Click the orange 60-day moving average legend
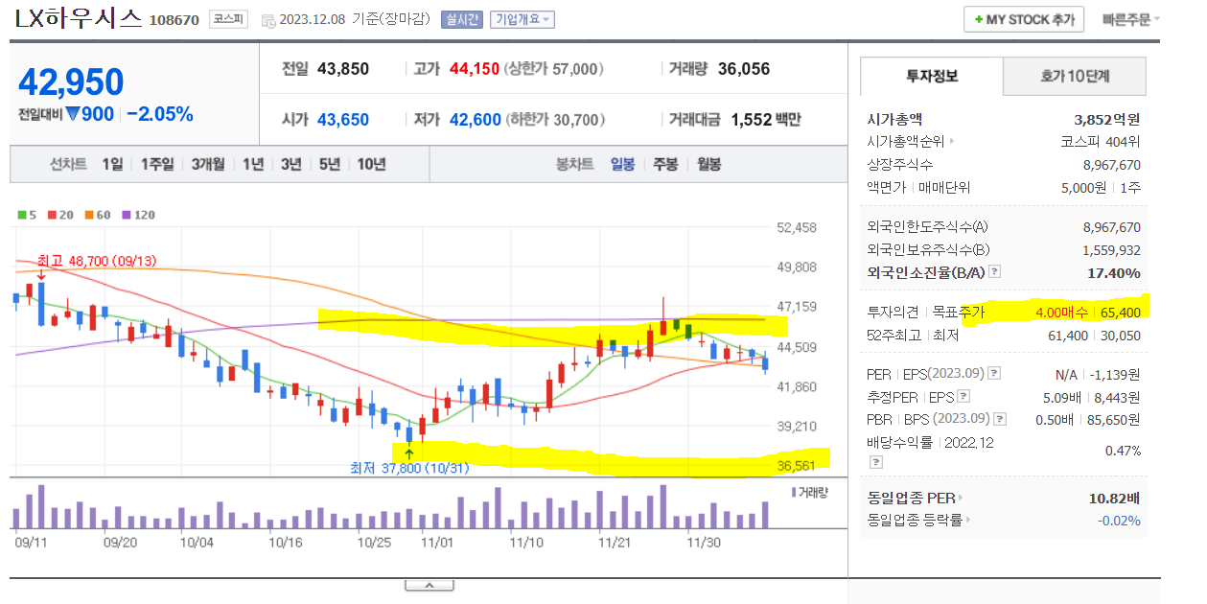The image size is (1207, 604). (x=98, y=215)
